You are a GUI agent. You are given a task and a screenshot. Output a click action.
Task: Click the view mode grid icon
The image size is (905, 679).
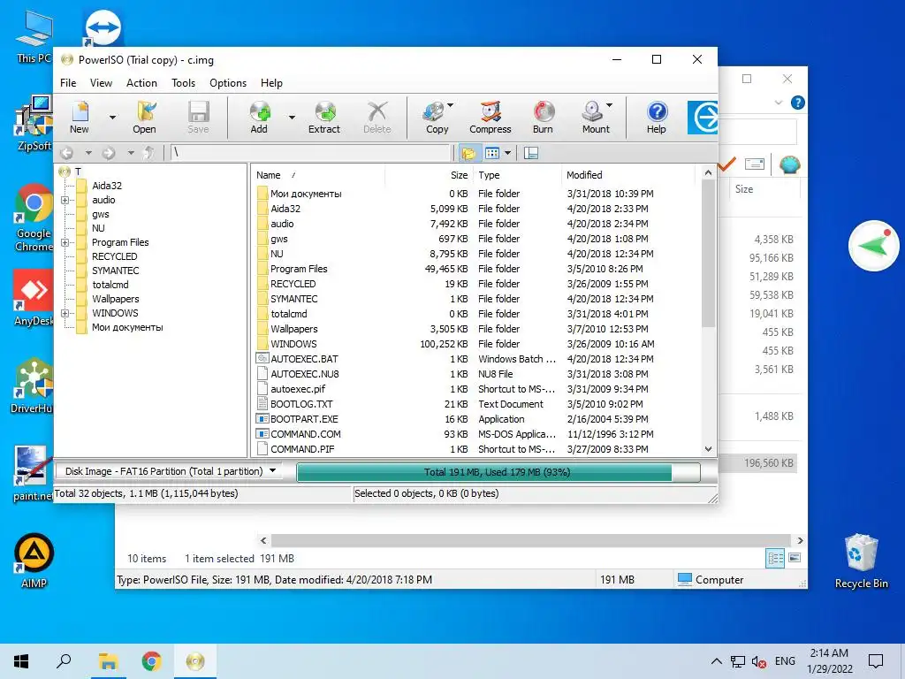point(491,153)
